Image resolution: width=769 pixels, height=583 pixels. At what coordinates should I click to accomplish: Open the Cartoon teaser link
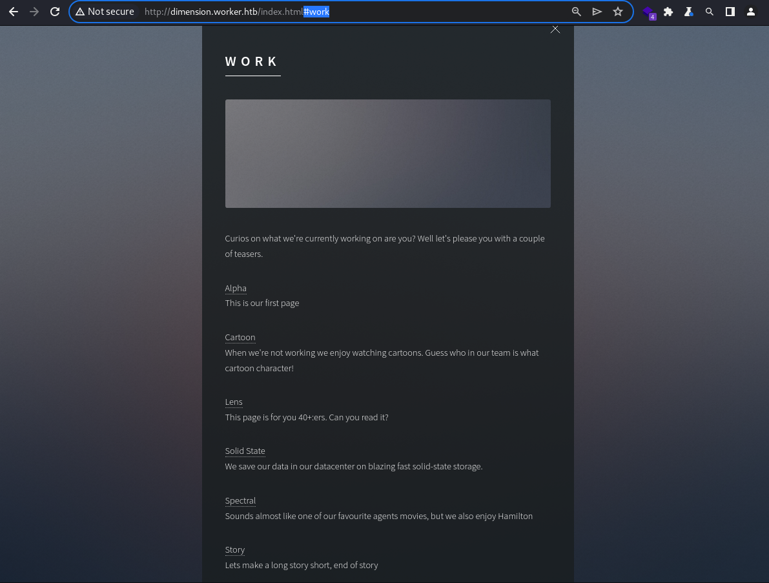pyautogui.click(x=240, y=338)
